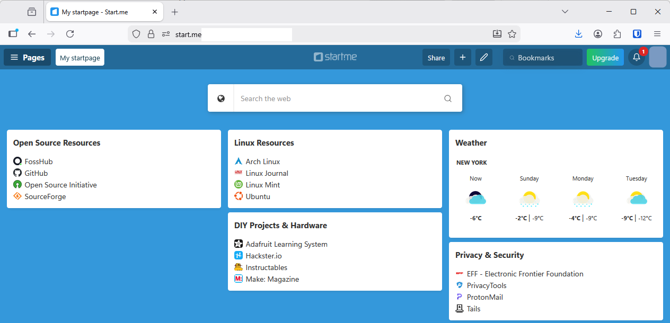Image resolution: width=670 pixels, height=323 pixels.
Task: Click the Hackster.io favicon
Action: point(239,256)
